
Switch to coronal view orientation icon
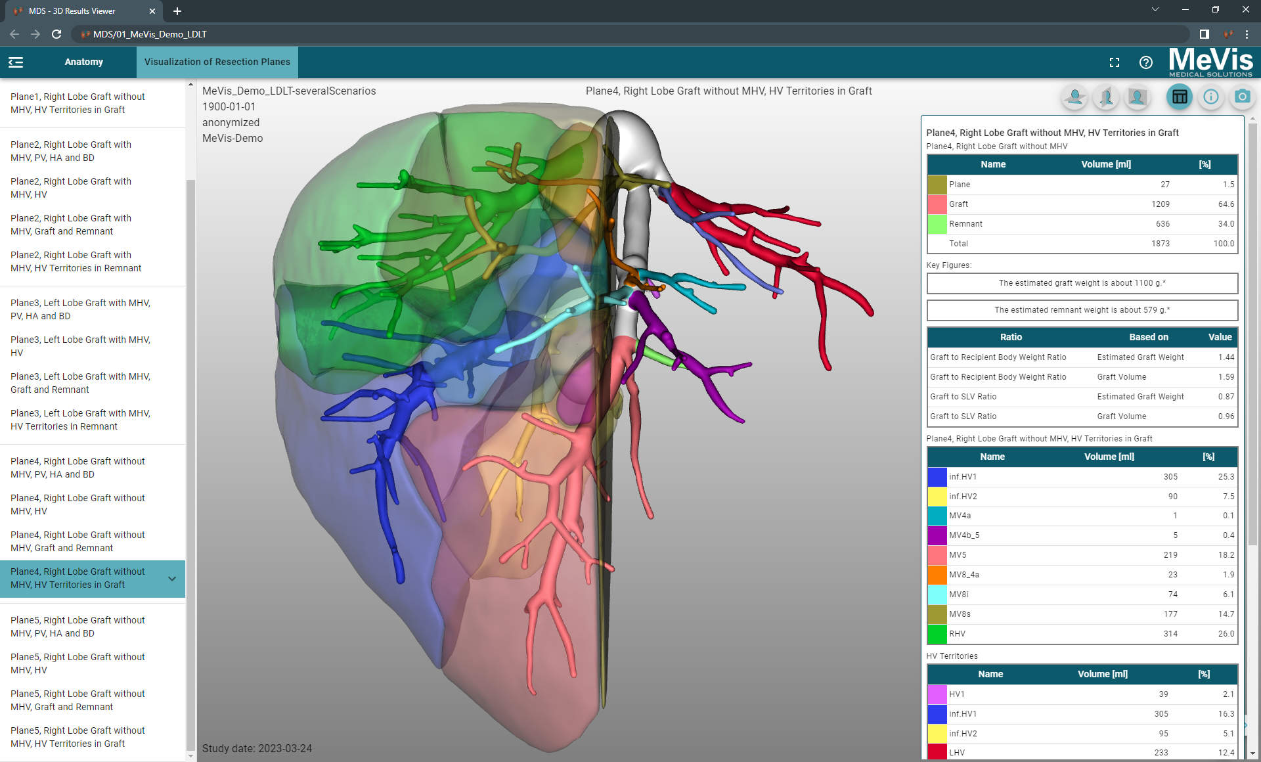[1138, 97]
